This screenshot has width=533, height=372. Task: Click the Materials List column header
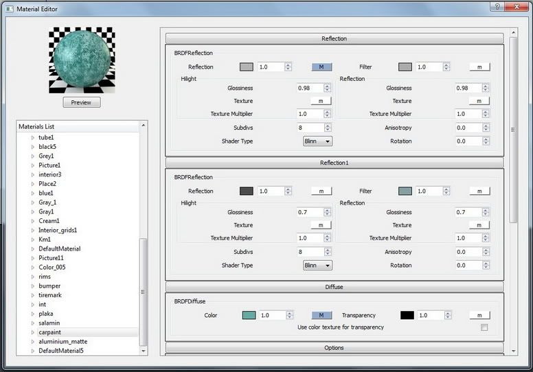78,126
